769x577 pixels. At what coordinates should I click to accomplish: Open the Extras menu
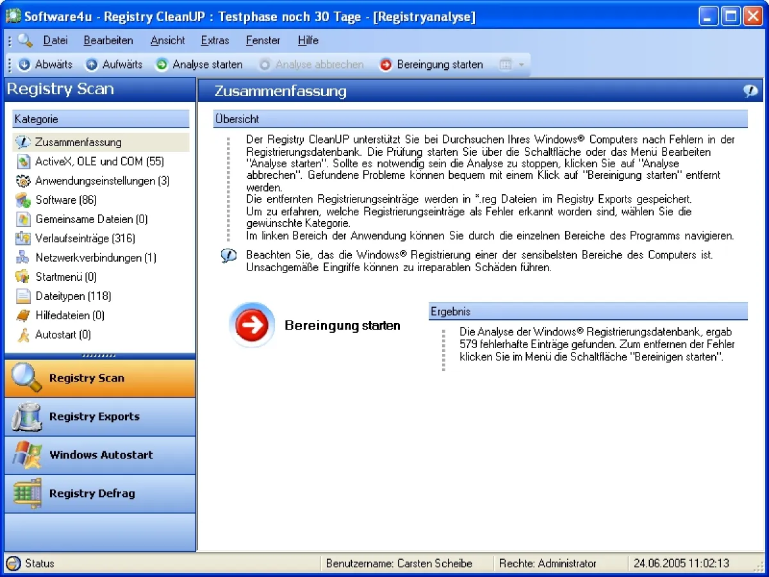point(215,40)
